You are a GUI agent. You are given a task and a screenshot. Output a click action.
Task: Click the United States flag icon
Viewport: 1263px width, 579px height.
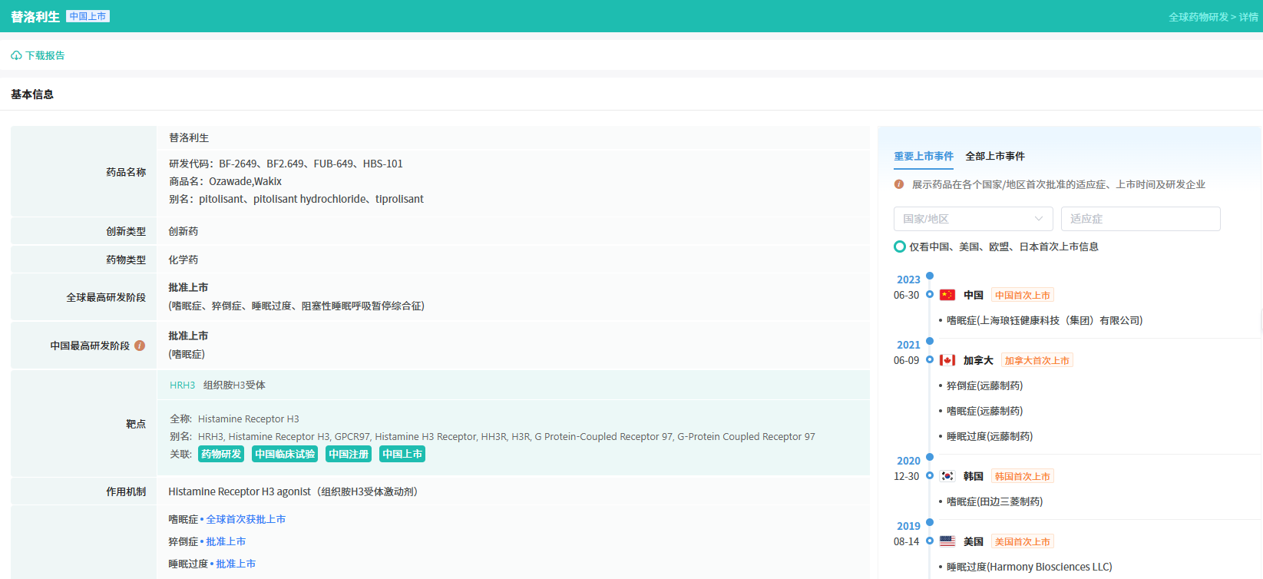[947, 541]
